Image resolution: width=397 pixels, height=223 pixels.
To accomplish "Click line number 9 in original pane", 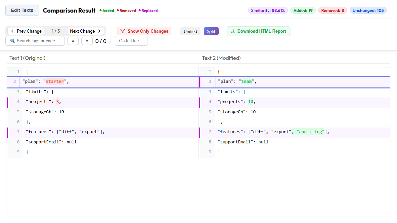I will click(x=19, y=152).
